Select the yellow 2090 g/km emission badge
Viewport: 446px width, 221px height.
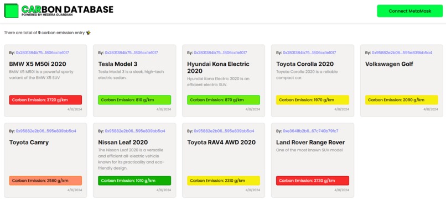pos(402,99)
